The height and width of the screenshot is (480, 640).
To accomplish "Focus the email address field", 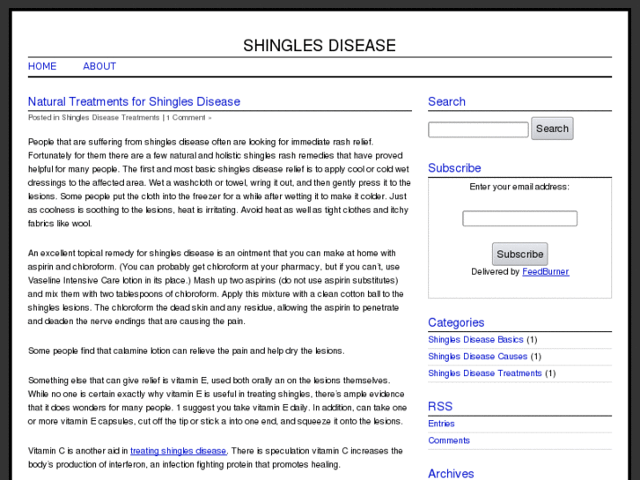I will 519,218.
